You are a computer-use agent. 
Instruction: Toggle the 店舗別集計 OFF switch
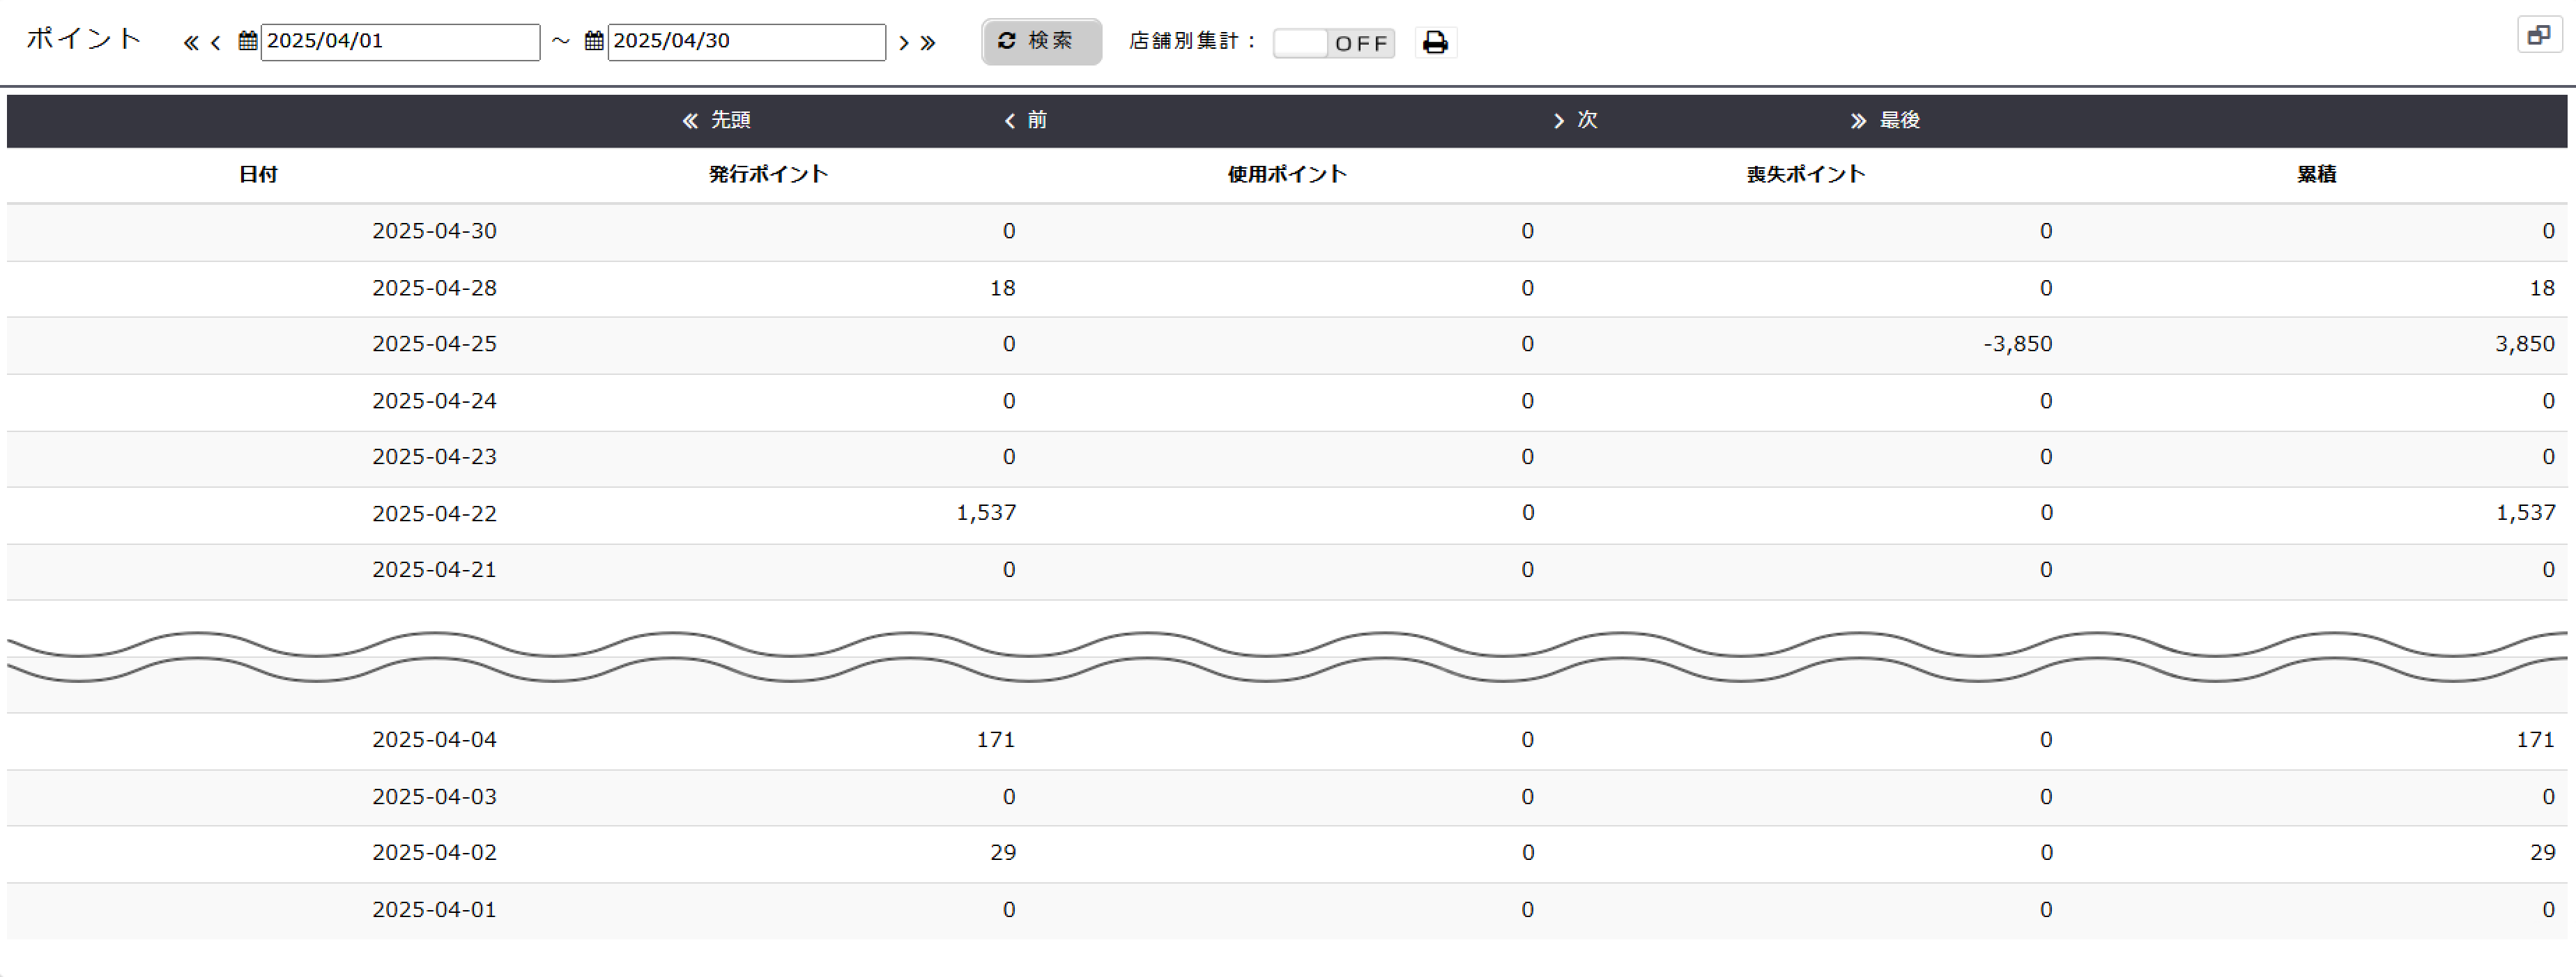click(1333, 43)
